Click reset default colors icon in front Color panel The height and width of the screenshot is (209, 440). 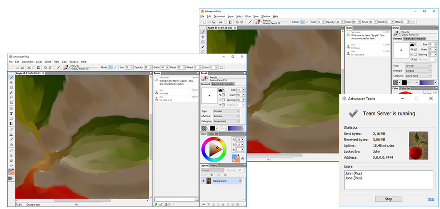[x=238, y=155]
